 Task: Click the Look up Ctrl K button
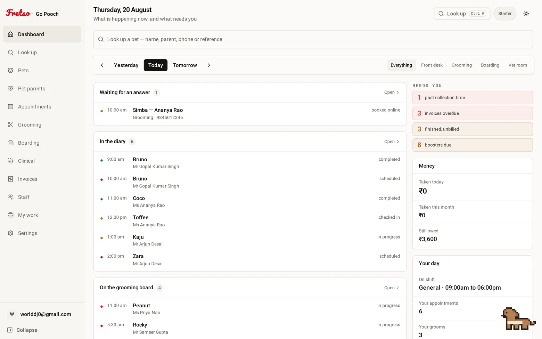tap(462, 14)
